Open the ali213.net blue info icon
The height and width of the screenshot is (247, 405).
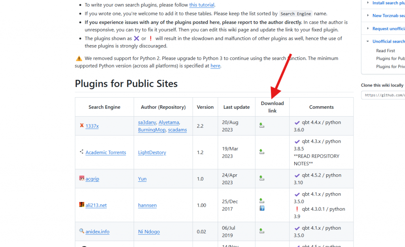[262, 208]
